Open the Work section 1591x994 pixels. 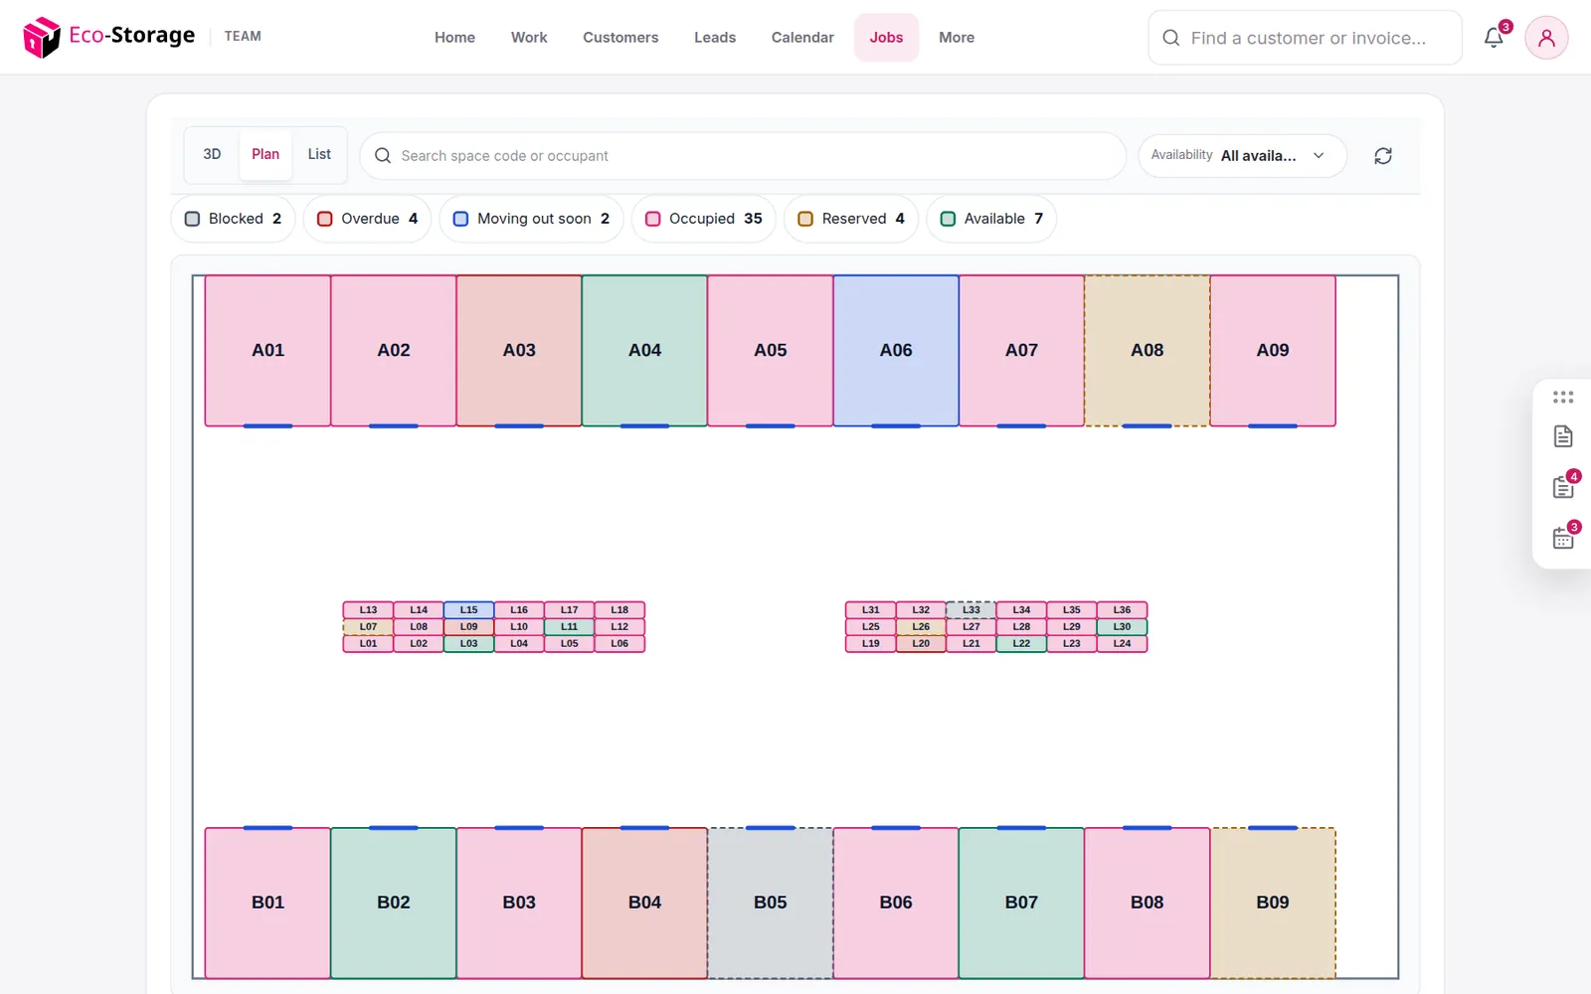point(529,38)
